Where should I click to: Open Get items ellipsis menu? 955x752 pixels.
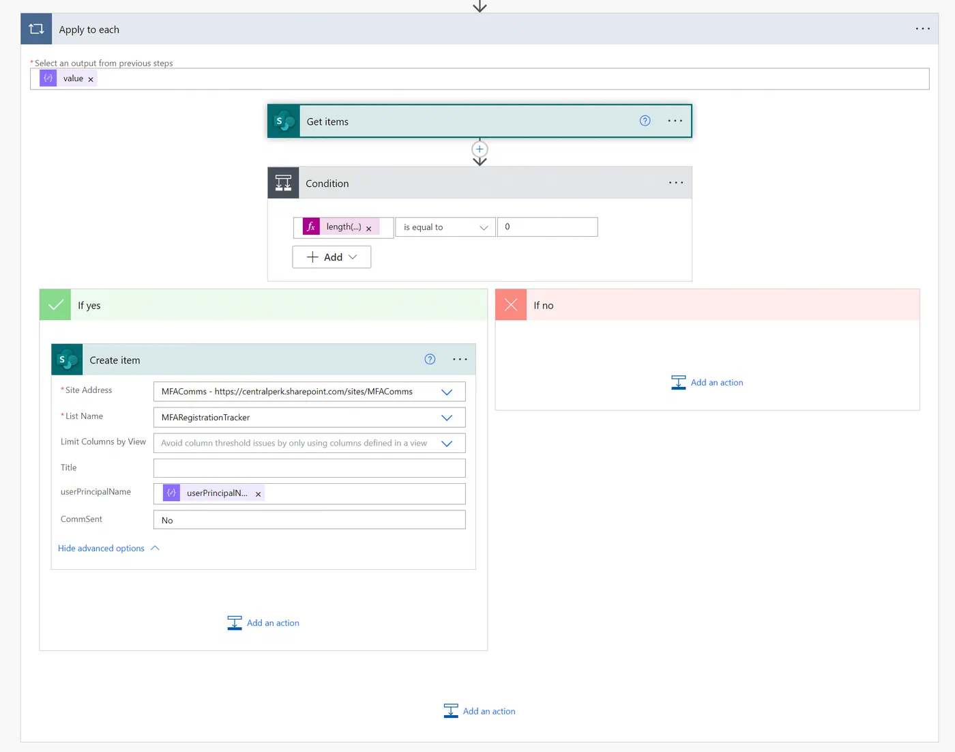(675, 121)
